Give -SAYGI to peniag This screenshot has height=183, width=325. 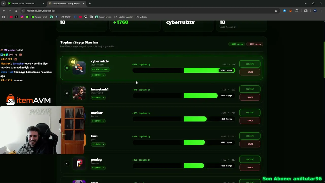tap(250, 167)
